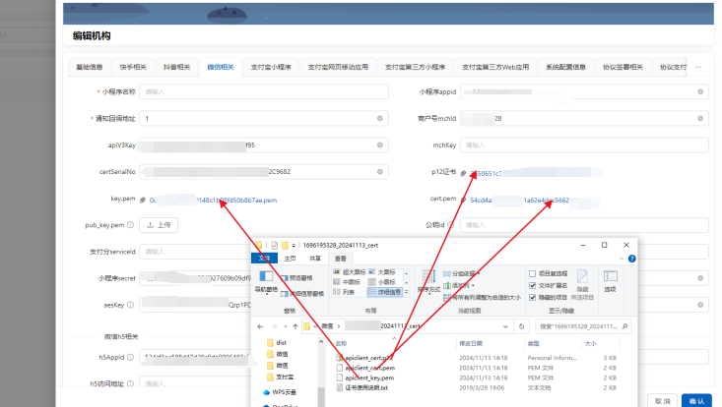The width and height of the screenshot is (722, 407).
Task: Clear the 小程序appId field with its clear icon
Action: pyautogui.click(x=700, y=91)
